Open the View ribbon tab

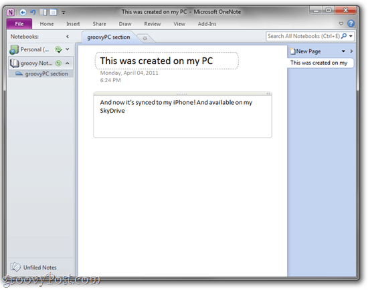[x=179, y=24]
